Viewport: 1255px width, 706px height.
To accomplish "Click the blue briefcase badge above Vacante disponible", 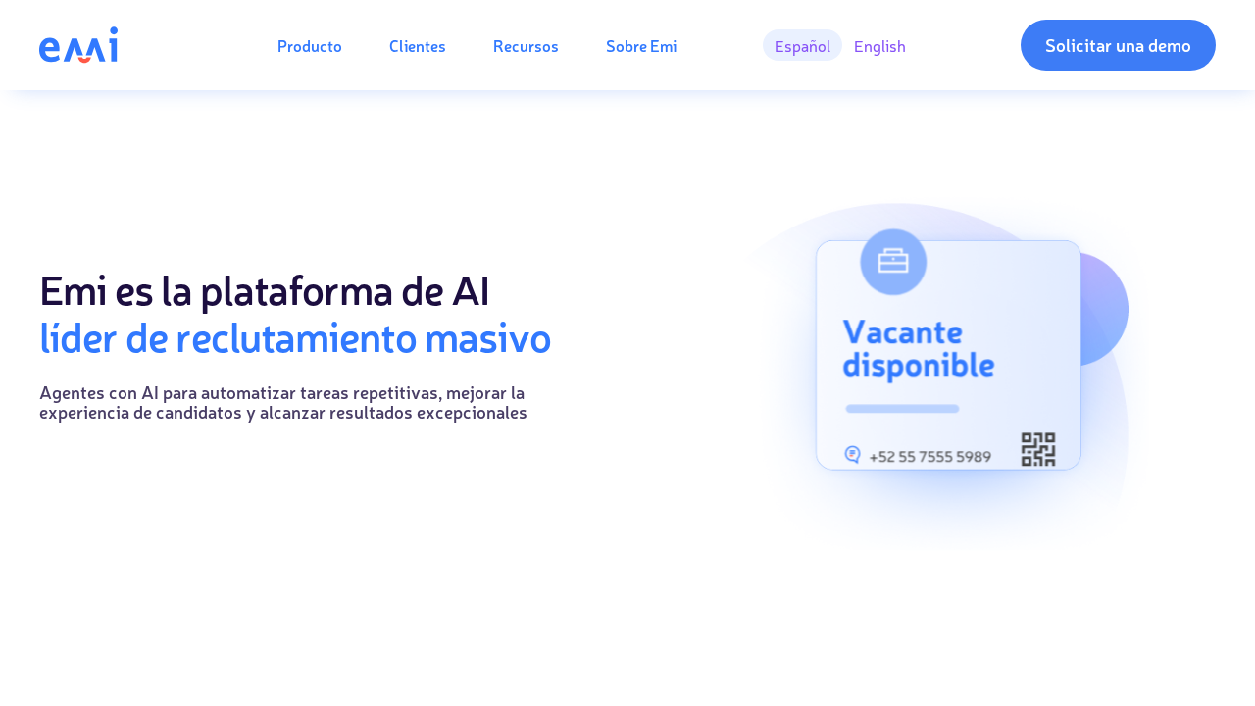I will click(x=892, y=261).
